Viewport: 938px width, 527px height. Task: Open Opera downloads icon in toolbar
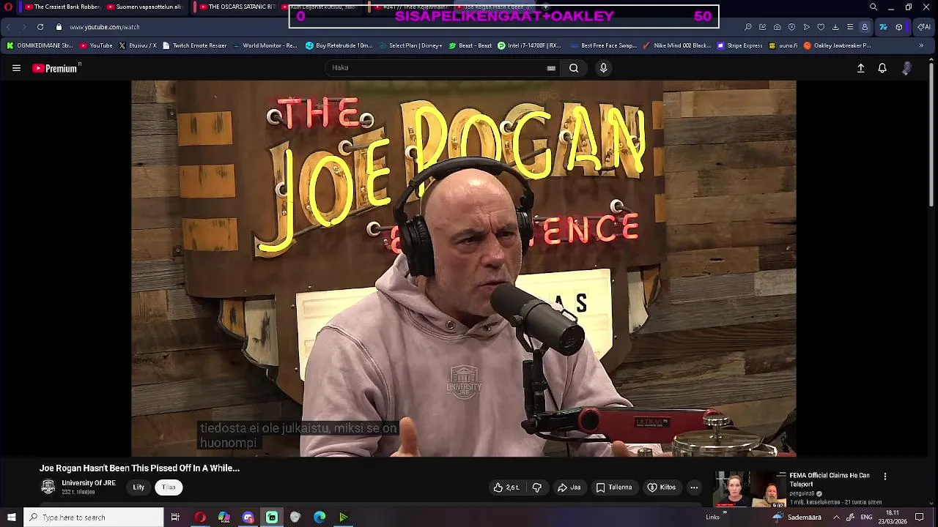pos(835,27)
